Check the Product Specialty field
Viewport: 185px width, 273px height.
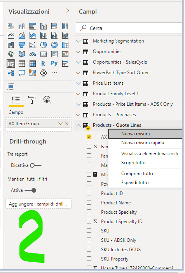[89, 212]
